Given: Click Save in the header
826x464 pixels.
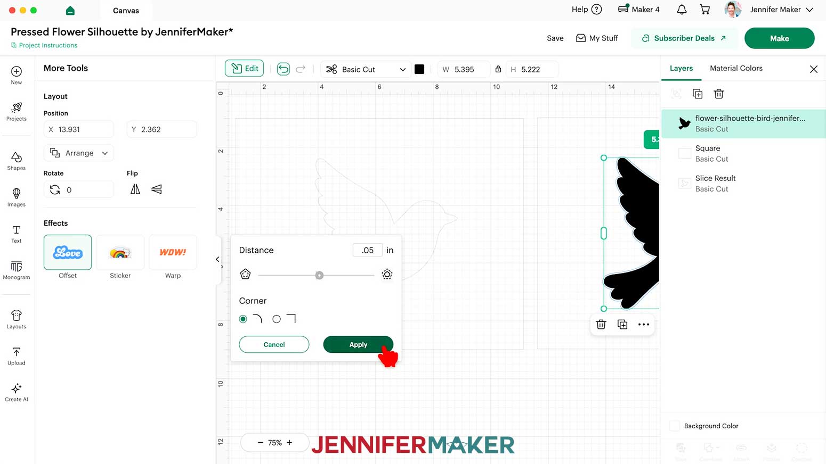Looking at the screenshot, I should coord(555,38).
